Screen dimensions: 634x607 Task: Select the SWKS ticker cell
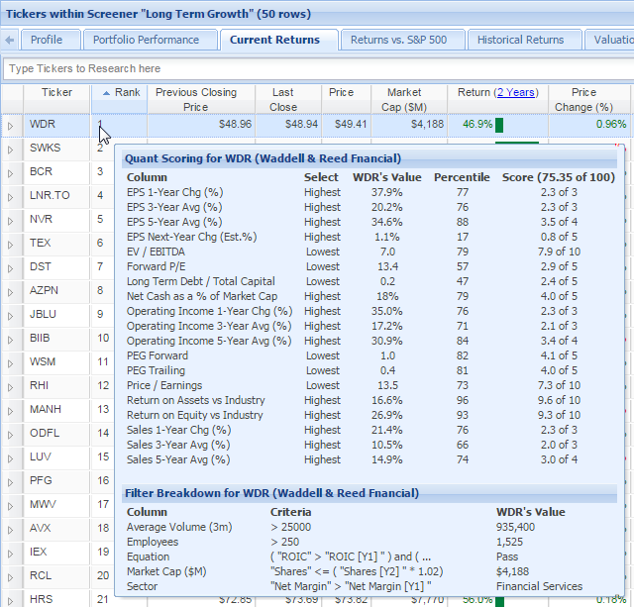coord(56,148)
